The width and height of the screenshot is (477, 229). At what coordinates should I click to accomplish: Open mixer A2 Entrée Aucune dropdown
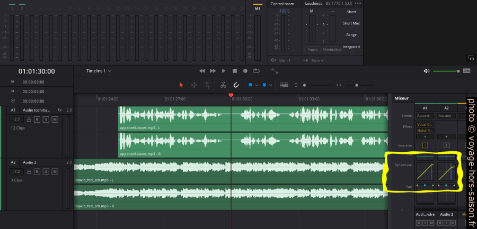[446, 116]
